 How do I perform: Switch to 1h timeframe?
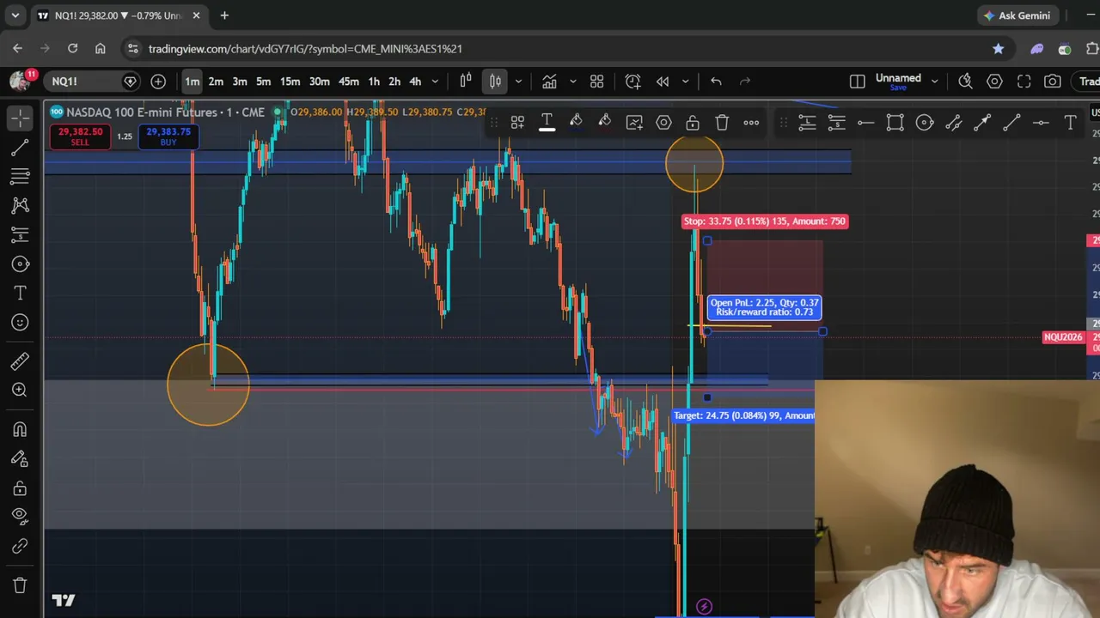click(x=374, y=82)
